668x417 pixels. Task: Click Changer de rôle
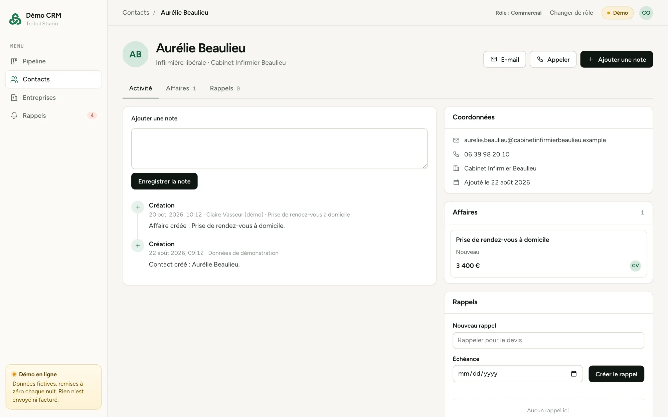pos(571,13)
